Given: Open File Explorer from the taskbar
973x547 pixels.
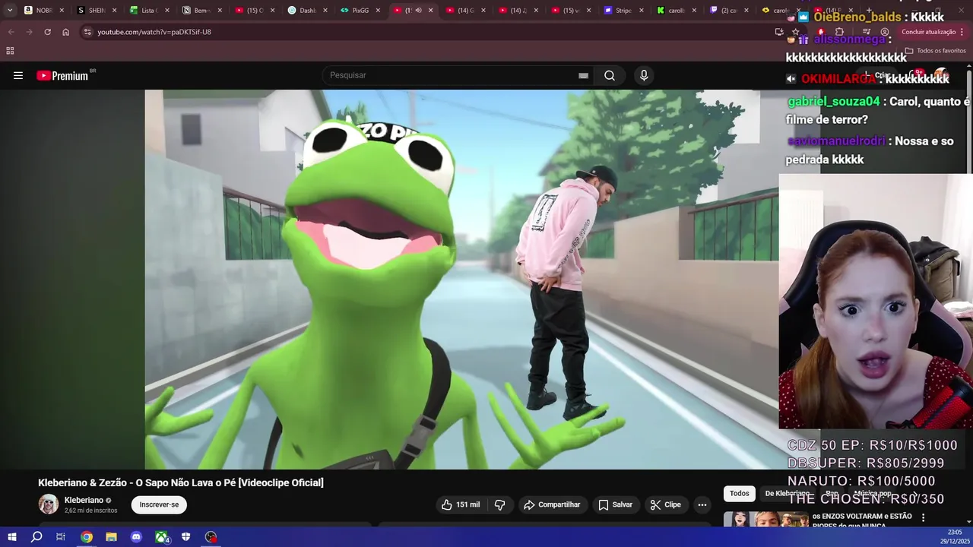Looking at the screenshot, I should [111, 537].
